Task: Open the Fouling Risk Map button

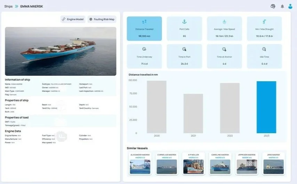Action: pyautogui.click(x=102, y=19)
